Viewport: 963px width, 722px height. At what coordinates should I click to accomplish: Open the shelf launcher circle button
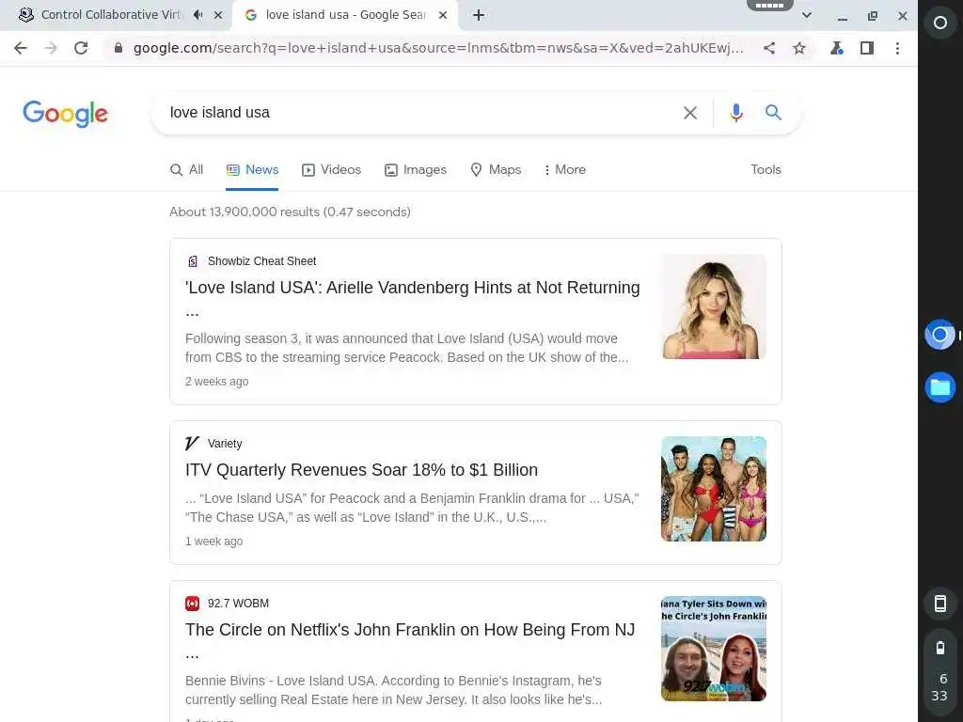pyautogui.click(x=939, y=23)
